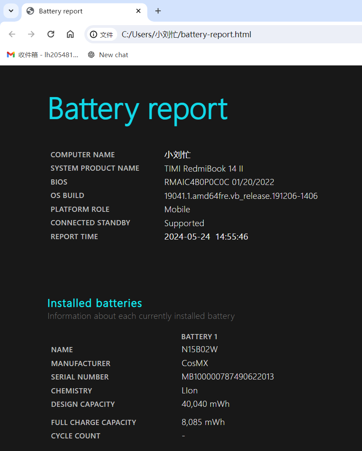Select the CONNECTED STANDBY label
The width and height of the screenshot is (362, 451).
90,223
